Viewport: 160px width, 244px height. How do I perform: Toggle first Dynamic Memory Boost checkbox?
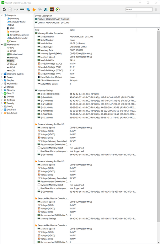[39, 148]
